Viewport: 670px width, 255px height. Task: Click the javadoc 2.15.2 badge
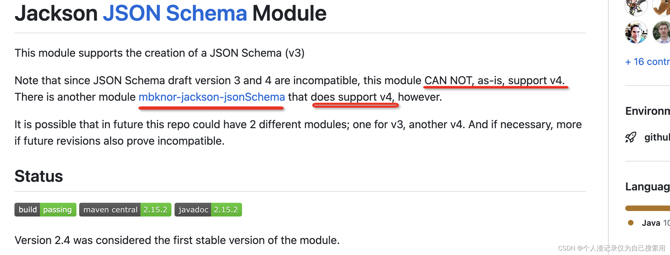pyautogui.click(x=208, y=209)
